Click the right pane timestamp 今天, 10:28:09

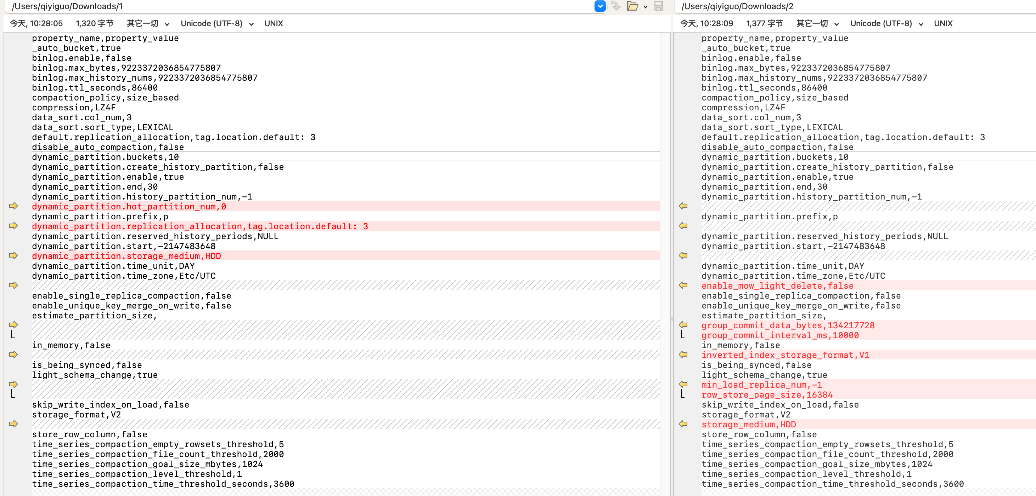706,24
